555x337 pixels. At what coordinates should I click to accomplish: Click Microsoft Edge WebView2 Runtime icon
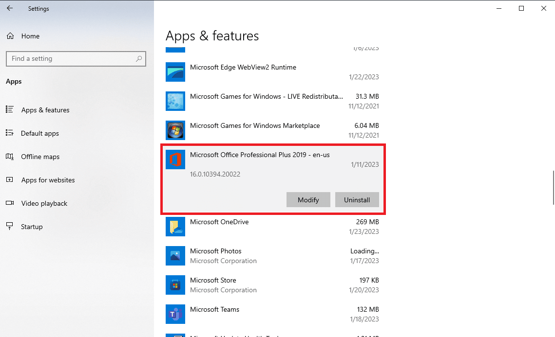tap(175, 72)
